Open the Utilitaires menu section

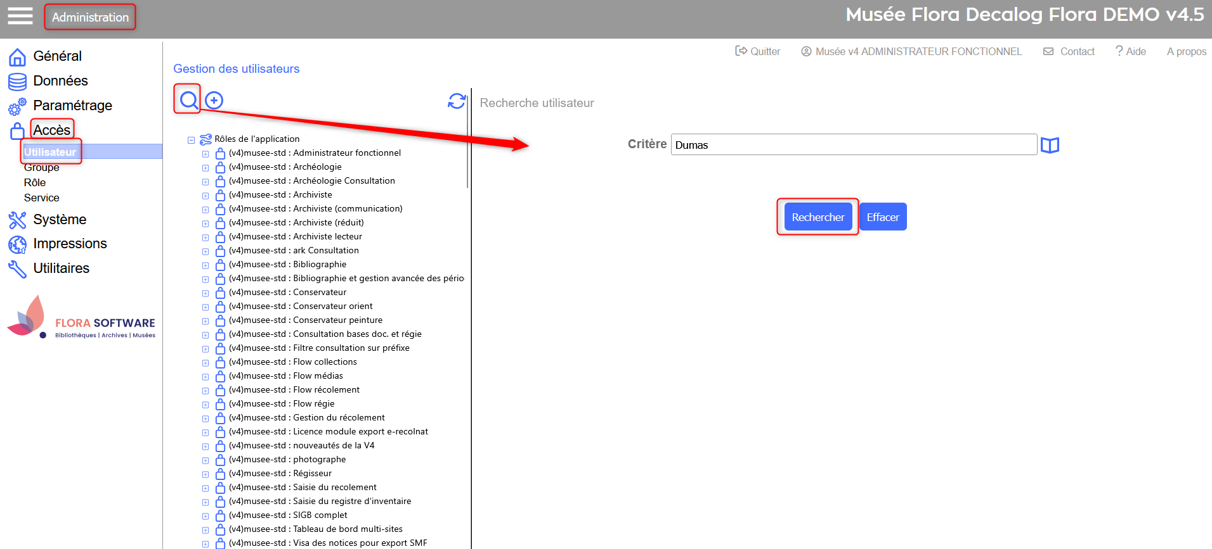pyautogui.click(x=61, y=268)
